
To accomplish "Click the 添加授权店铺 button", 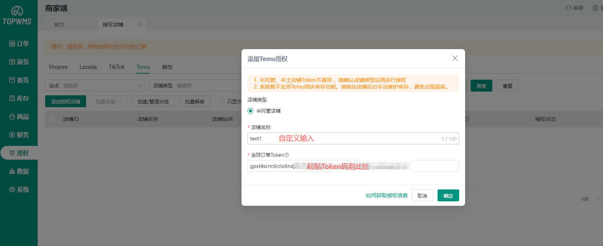I will pos(66,101).
